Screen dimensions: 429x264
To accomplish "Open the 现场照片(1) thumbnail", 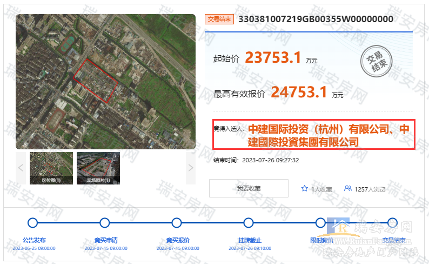I will coord(98,168).
